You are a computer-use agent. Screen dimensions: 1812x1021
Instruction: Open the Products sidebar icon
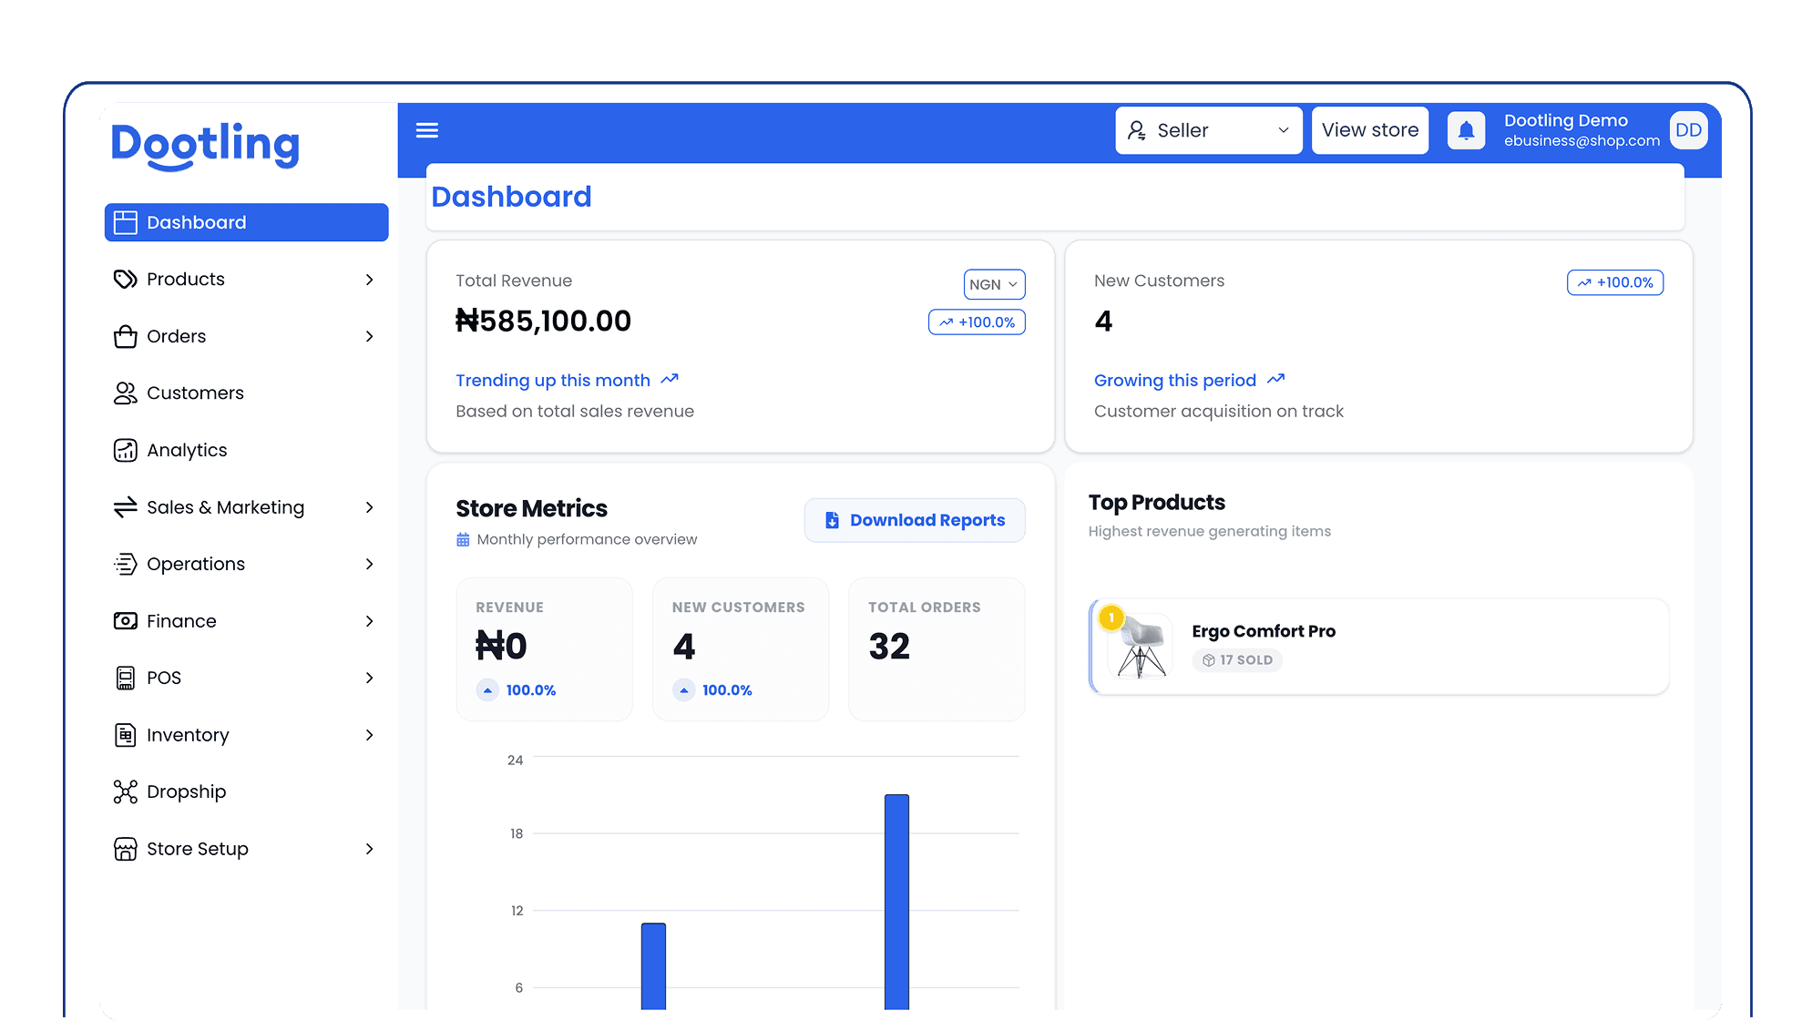point(127,279)
